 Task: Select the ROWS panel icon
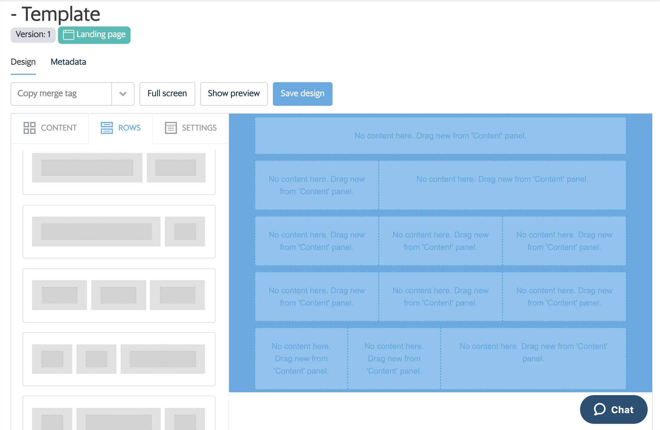[x=106, y=128]
